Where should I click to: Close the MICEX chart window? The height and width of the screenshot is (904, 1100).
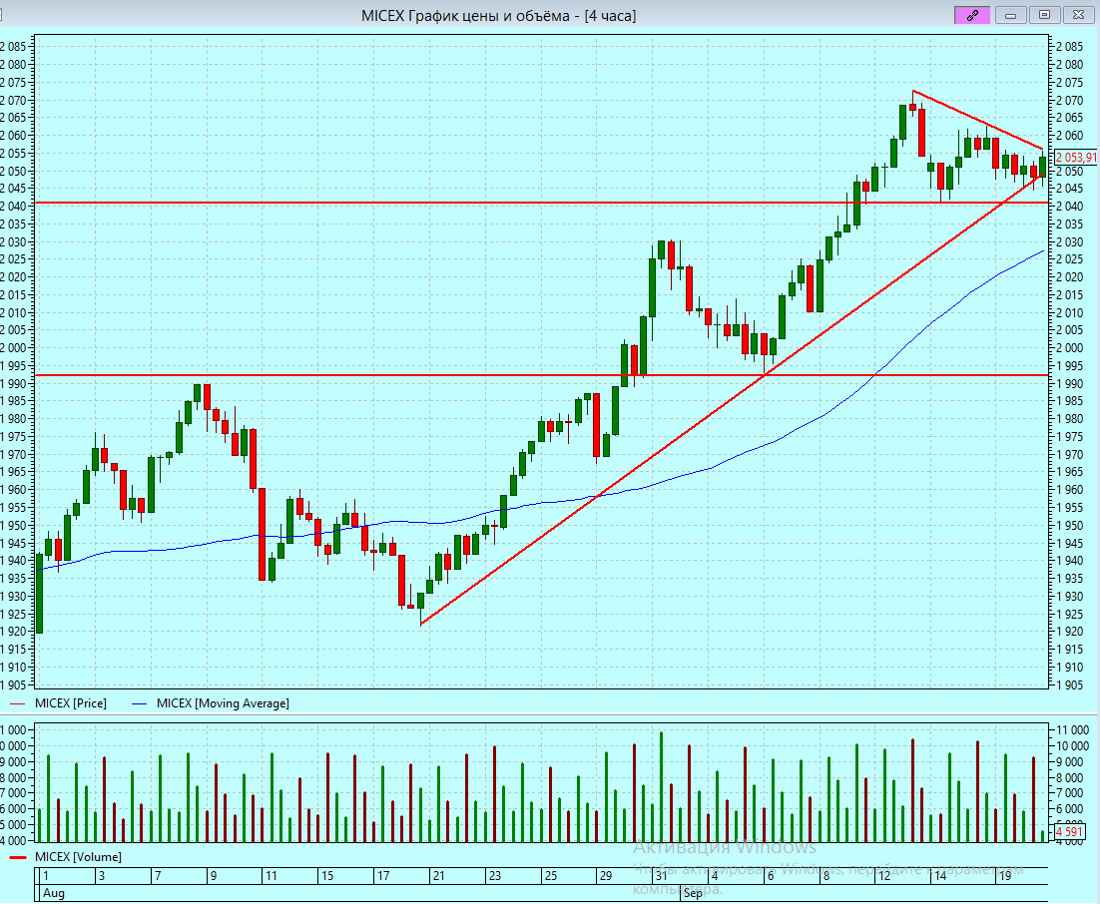point(1078,15)
